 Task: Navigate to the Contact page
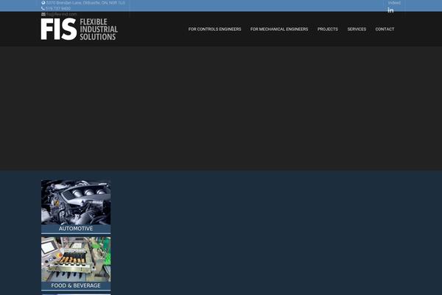385,29
